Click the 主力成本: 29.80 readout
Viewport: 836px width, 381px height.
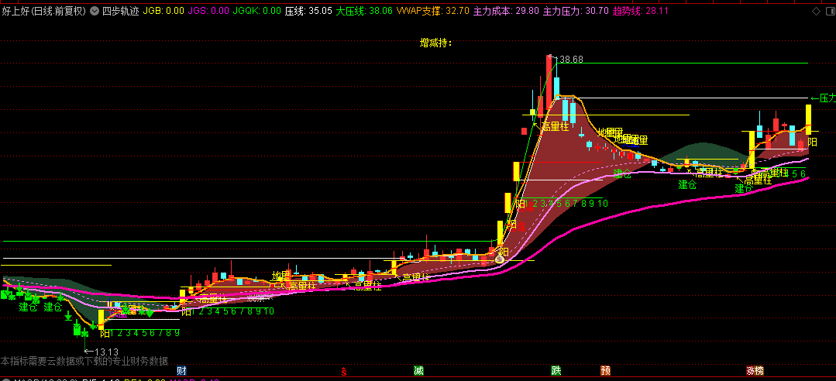(506, 11)
